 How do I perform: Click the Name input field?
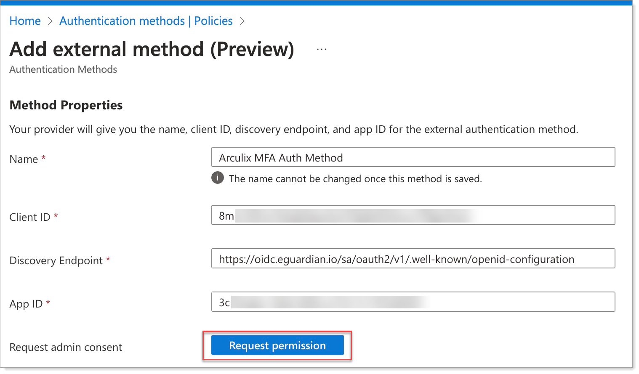coord(413,157)
